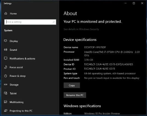Click the Home house icon
The image size is (147, 116).
point(6,13)
